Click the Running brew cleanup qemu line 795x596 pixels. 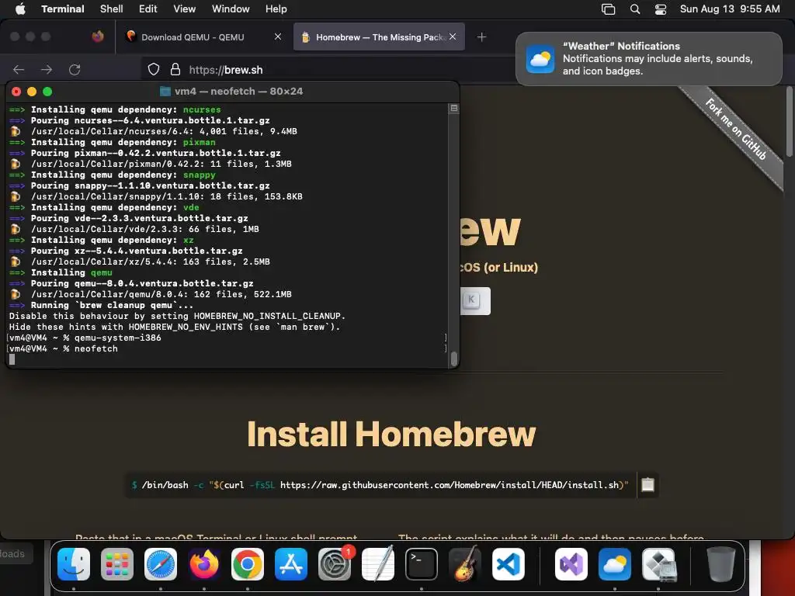coord(112,305)
